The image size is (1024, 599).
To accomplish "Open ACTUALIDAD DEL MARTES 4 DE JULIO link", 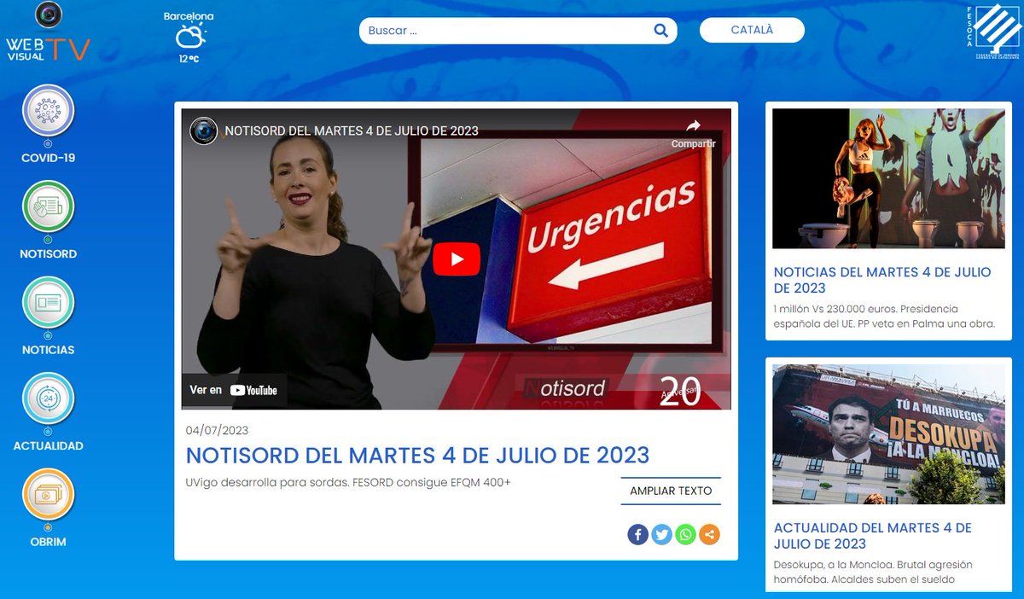I will point(873,536).
